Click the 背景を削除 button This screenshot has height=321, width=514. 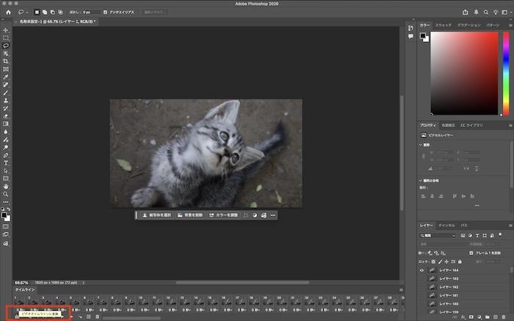pyautogui.click(x=189, y=215)
